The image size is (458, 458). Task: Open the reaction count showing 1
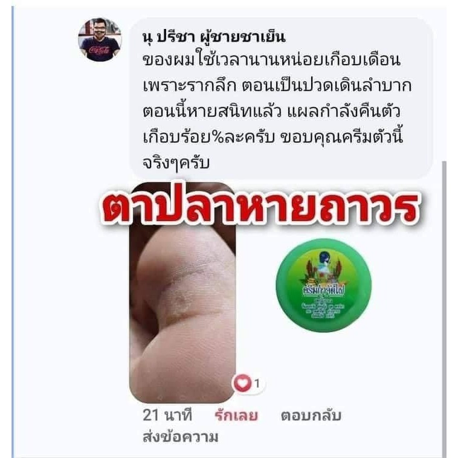click(x=257, y=383)
